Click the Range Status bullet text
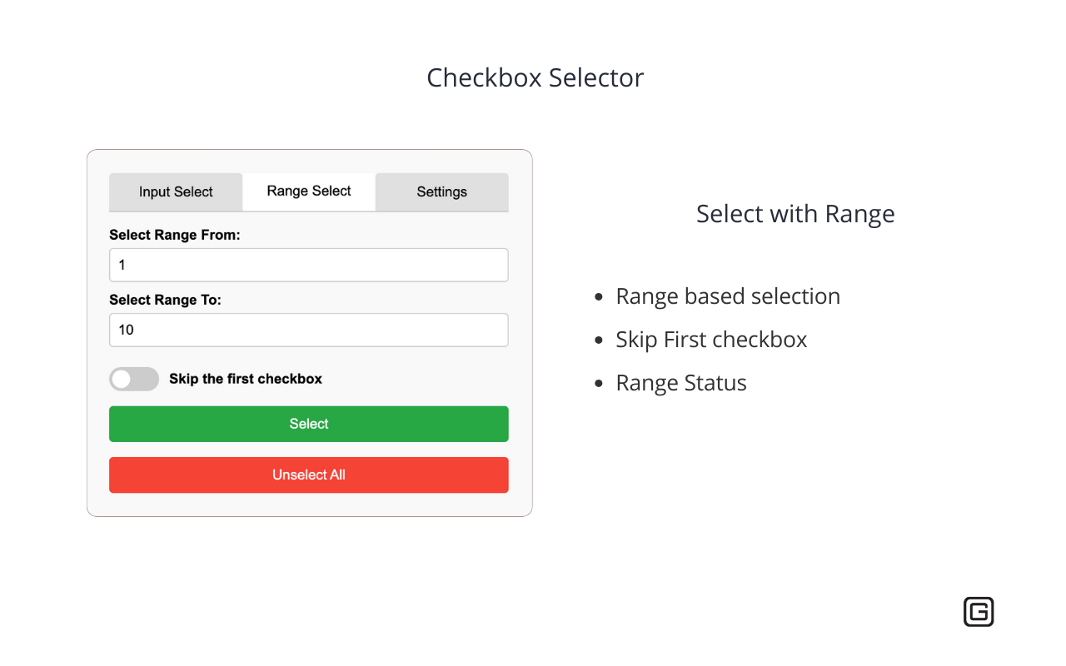The image size is (1066, 666). coord(680,382)
